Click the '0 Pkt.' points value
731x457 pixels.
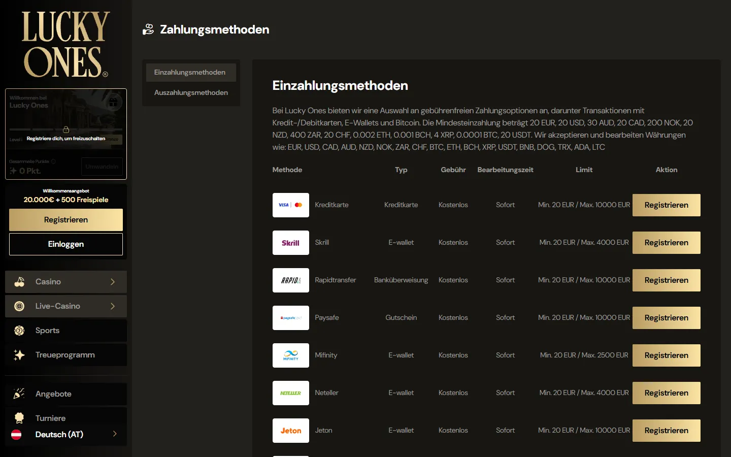tap(29, 171)
